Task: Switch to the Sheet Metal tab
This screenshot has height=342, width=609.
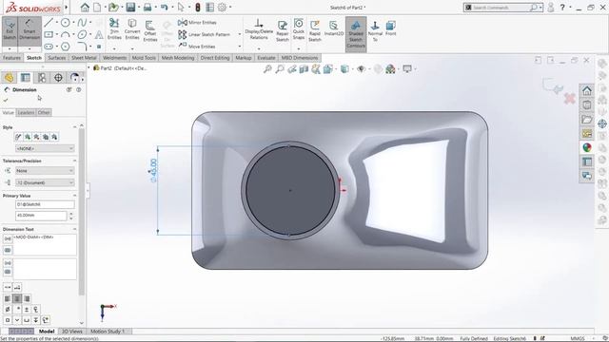Action: click(x=84, y=58)
